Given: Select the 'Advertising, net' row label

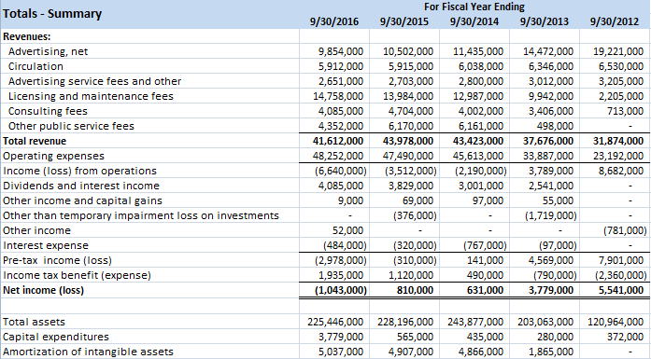Looking at the screenshot, I should [49, 51].
